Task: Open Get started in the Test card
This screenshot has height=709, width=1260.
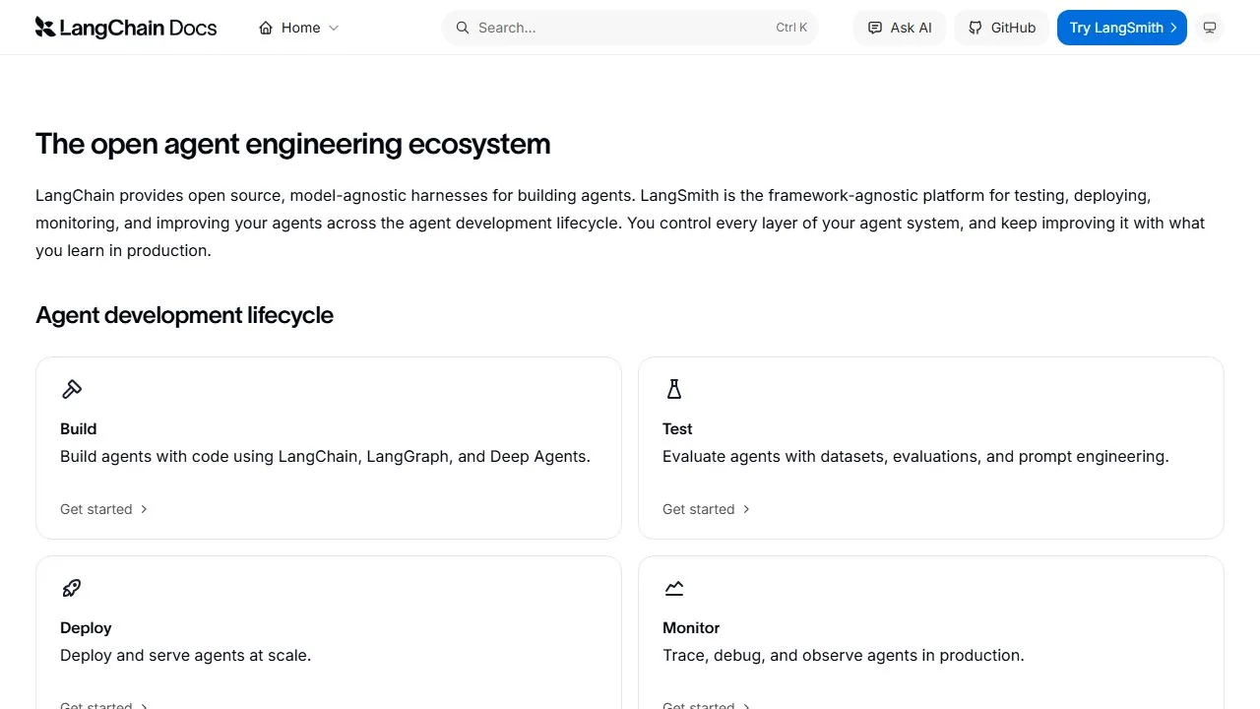Action: click(x=706, y=509)
